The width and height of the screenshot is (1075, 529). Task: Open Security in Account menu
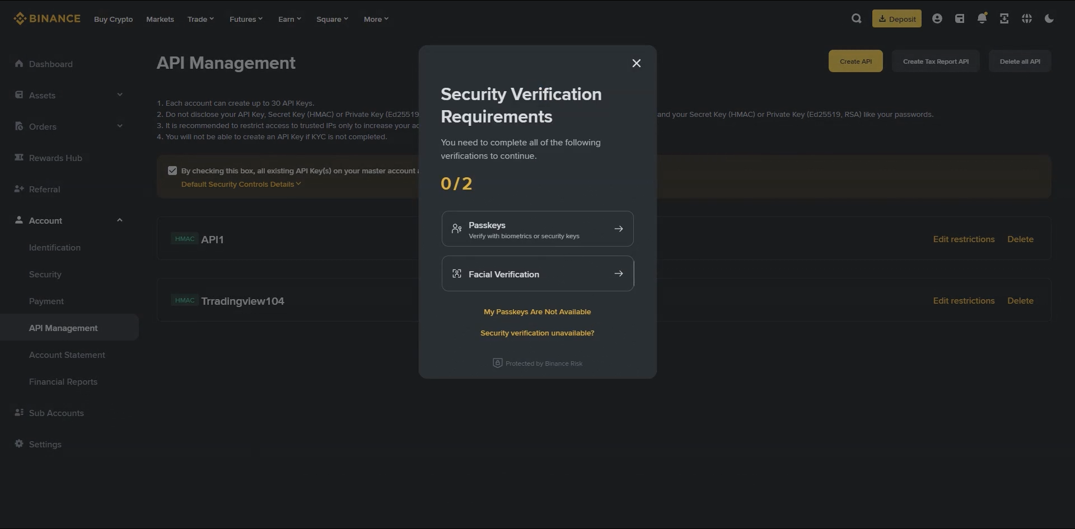45,274
